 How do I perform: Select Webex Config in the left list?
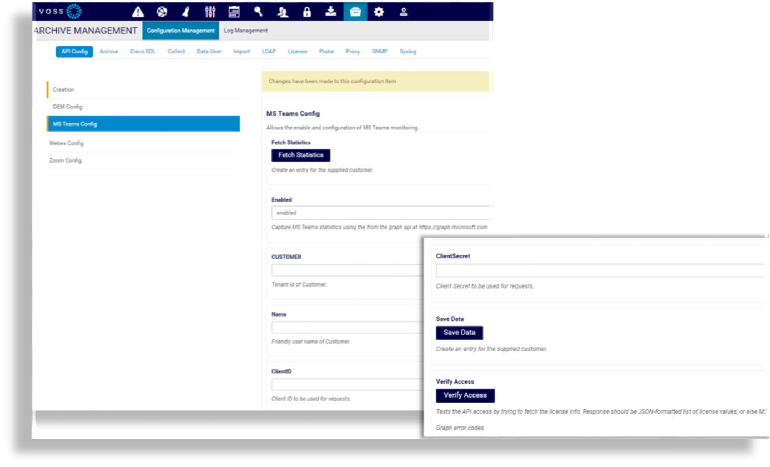(141, 143)
